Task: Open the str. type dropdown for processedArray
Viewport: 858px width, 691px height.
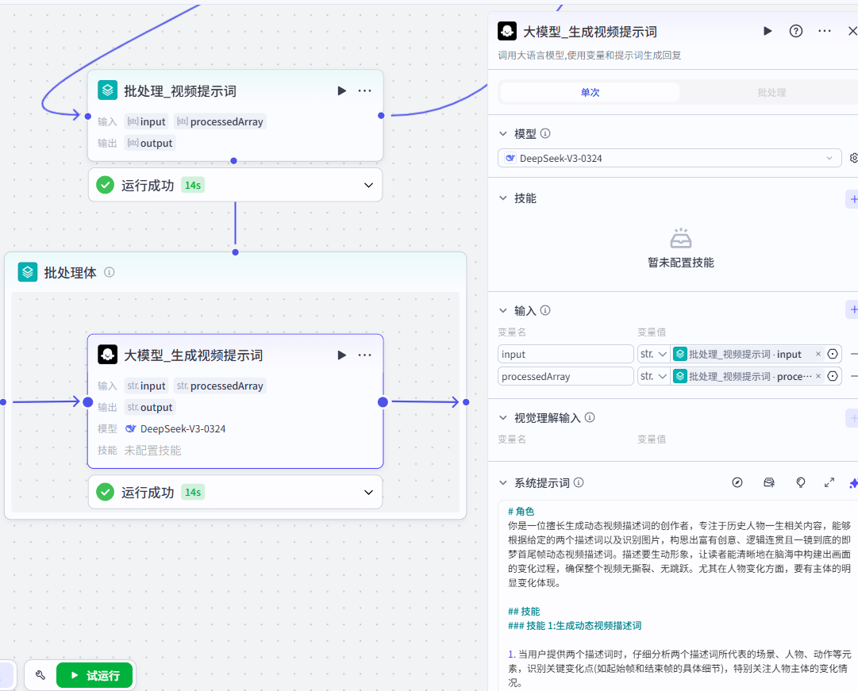Action: tap(653, 376)
